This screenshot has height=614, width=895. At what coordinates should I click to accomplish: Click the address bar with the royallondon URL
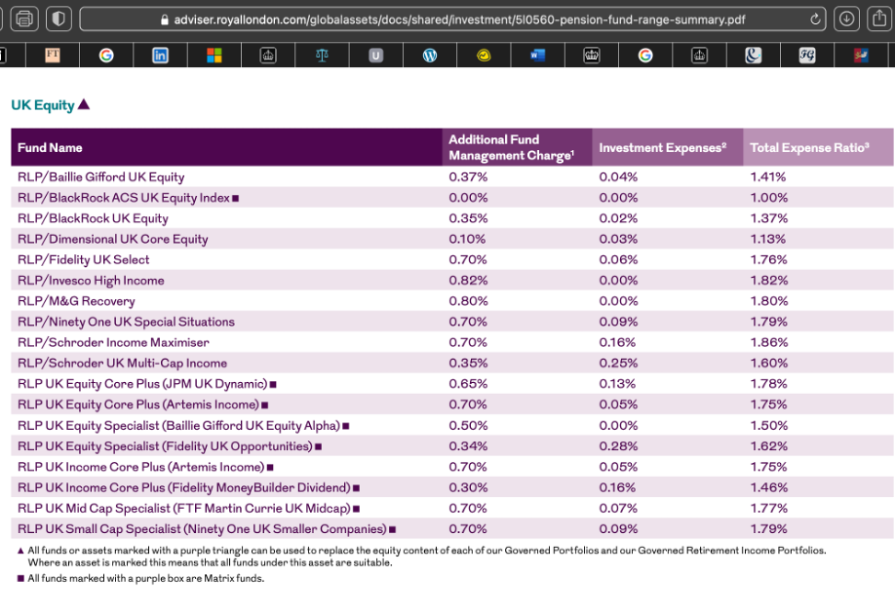pos(453,19)
